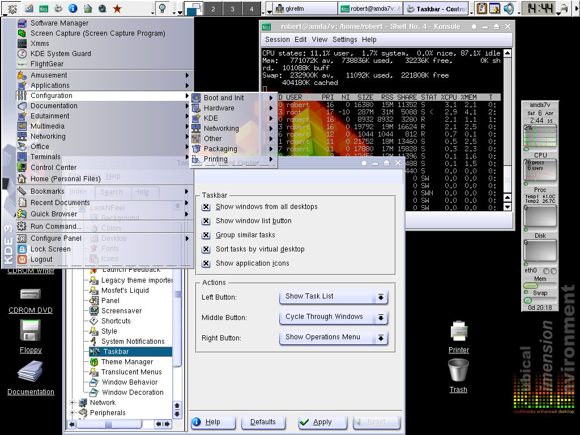Open Help menu in Konsole
Screen dimensions: 580x435
click(x=369, y=40)
